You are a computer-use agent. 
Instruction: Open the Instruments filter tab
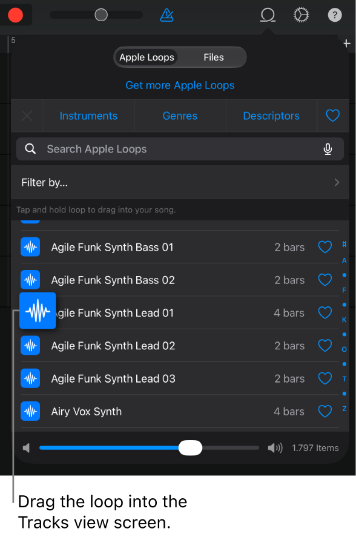coord(88,116)
